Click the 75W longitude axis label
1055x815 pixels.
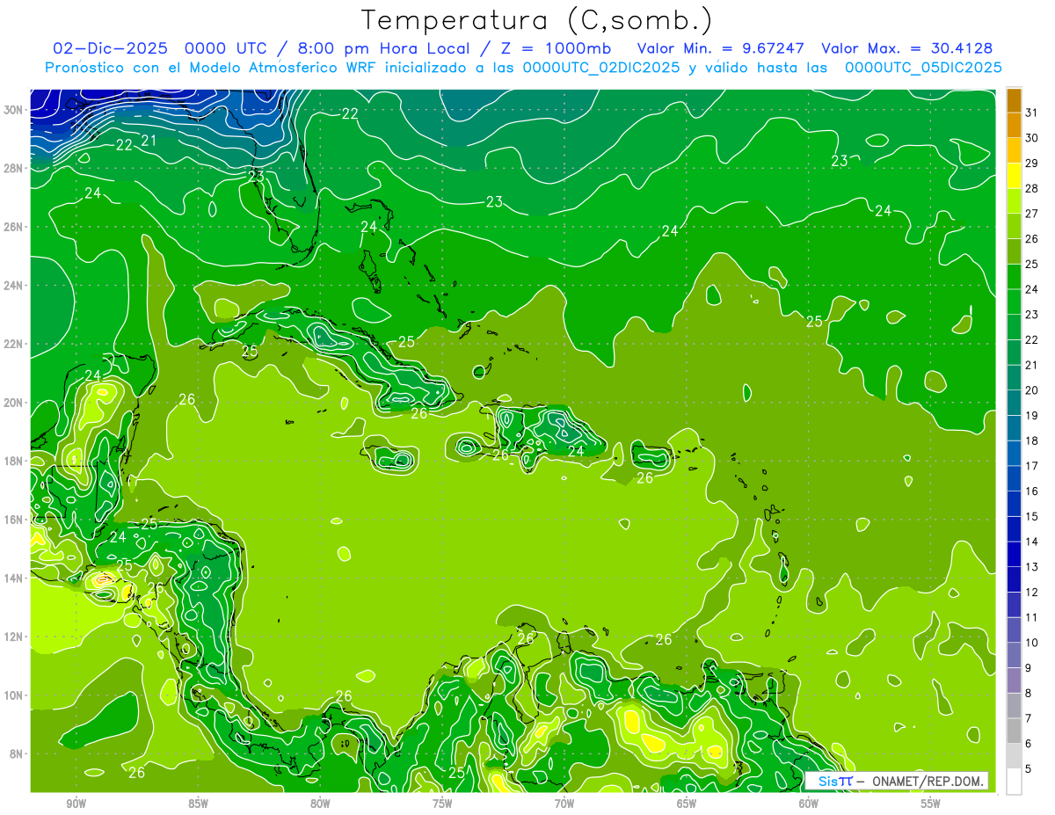pos(442,804)
